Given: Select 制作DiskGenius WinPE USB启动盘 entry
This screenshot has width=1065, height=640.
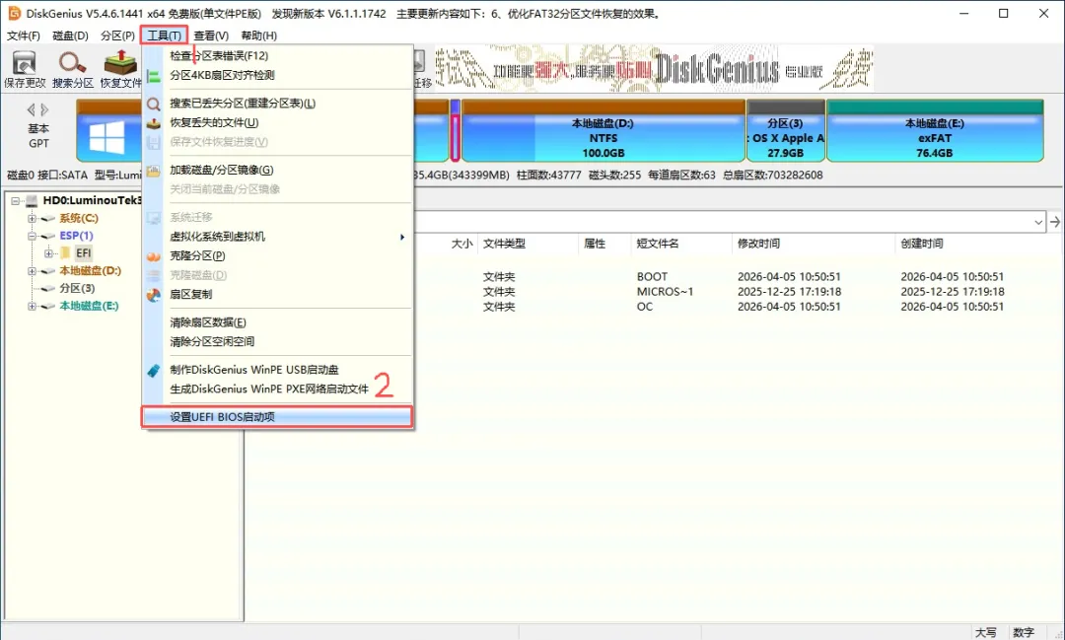Looking at the screenshot, I should click(x=278, y=370).
